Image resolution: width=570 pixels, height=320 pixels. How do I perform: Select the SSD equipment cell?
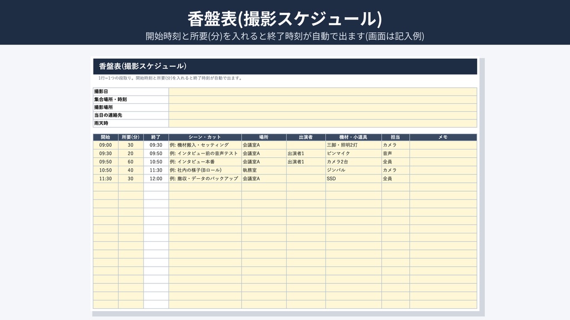353,178
